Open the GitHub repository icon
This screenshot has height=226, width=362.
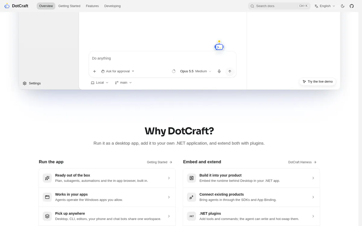(352, 6)
